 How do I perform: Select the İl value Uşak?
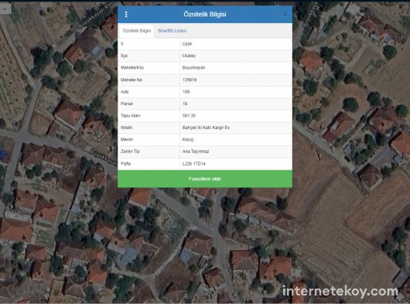(x=187, y=43)
